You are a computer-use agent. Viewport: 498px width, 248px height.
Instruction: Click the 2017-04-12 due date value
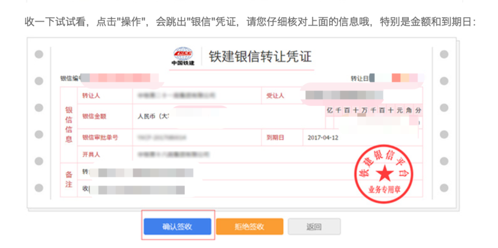pos(323,137)
